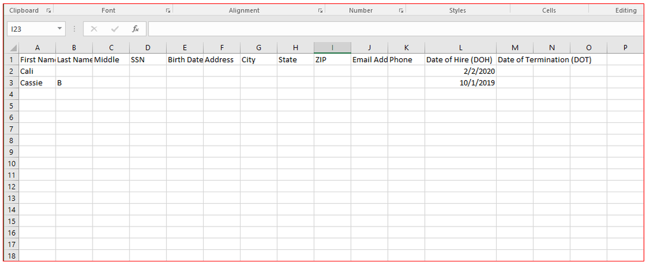Click the Address header cell
The height and width of the screenshot is (266, 646).
(222, 60)
